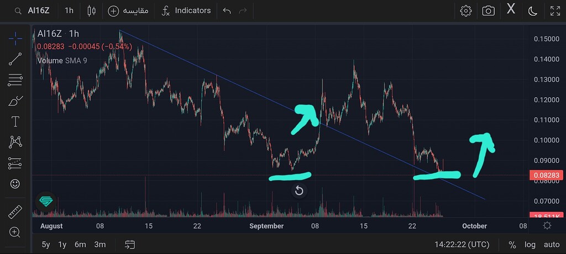Image resolution: width=566 pixels, height=254 pixels.
Task: Toggle dark mode moon icon
Action: 533,10
